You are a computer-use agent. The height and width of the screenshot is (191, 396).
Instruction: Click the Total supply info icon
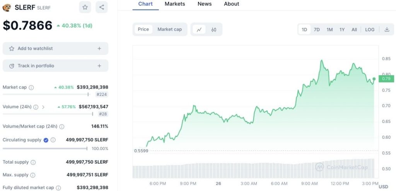(x=33, y=162)
